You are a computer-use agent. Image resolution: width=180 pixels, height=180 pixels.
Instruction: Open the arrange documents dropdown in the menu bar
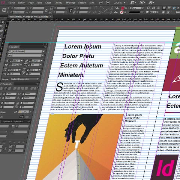click(151, 3)
